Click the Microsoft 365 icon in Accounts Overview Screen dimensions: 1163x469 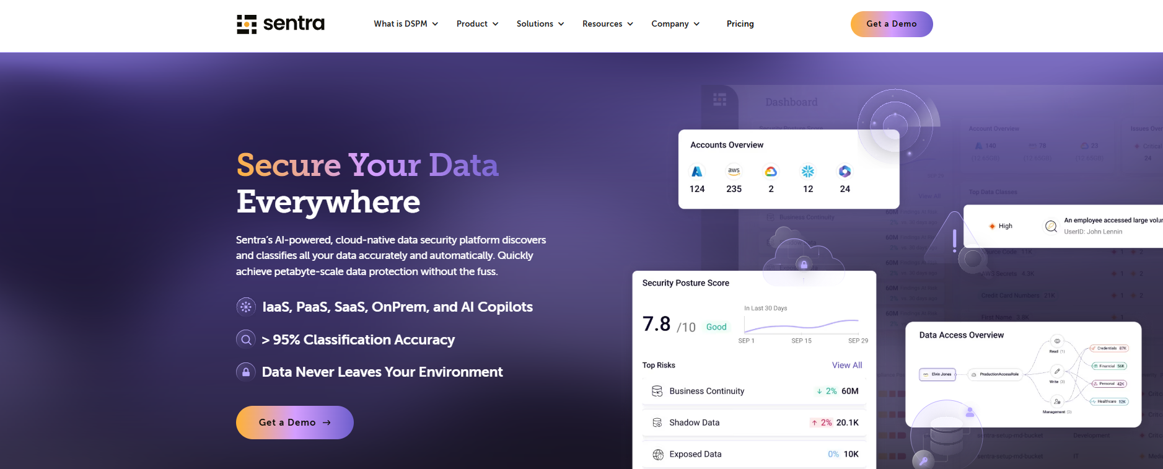click(845, 172)
